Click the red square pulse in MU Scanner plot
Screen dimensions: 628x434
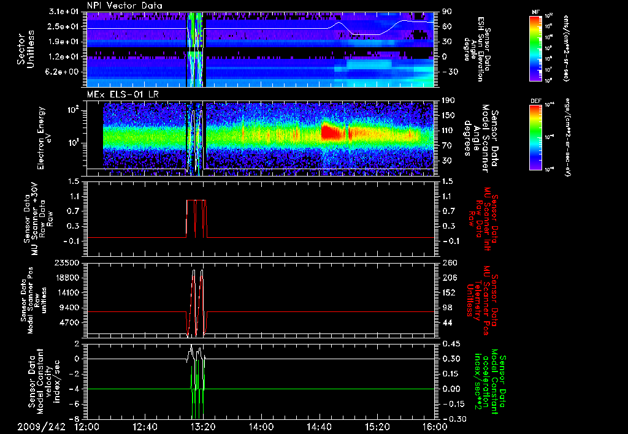click(x=196, y=219)
